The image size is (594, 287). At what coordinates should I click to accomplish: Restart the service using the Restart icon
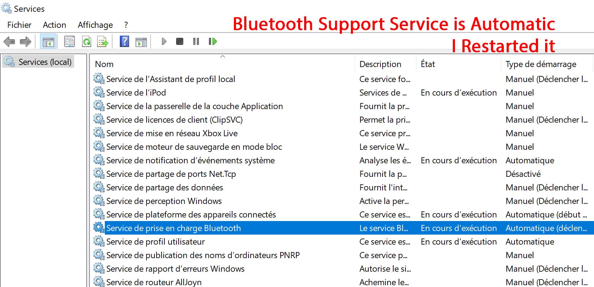click(x=212, y=42)
